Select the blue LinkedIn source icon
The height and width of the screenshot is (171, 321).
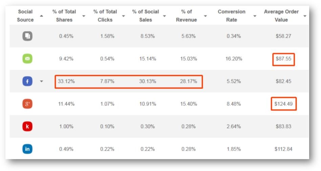(27, 149)
